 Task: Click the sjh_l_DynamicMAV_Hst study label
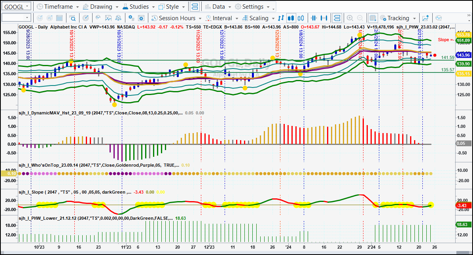pyautogui.click(x=101, y=113)
